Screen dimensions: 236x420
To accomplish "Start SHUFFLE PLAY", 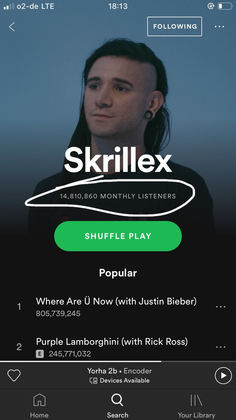I will coord(118,236).
